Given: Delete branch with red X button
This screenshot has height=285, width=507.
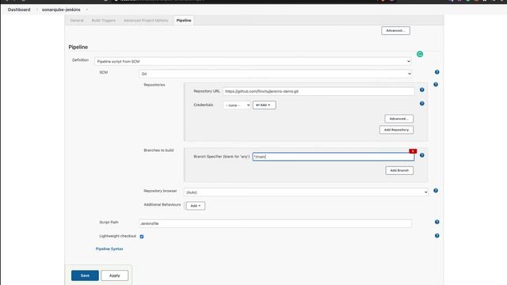Looking at the screenshot, I should click(413, 151).
